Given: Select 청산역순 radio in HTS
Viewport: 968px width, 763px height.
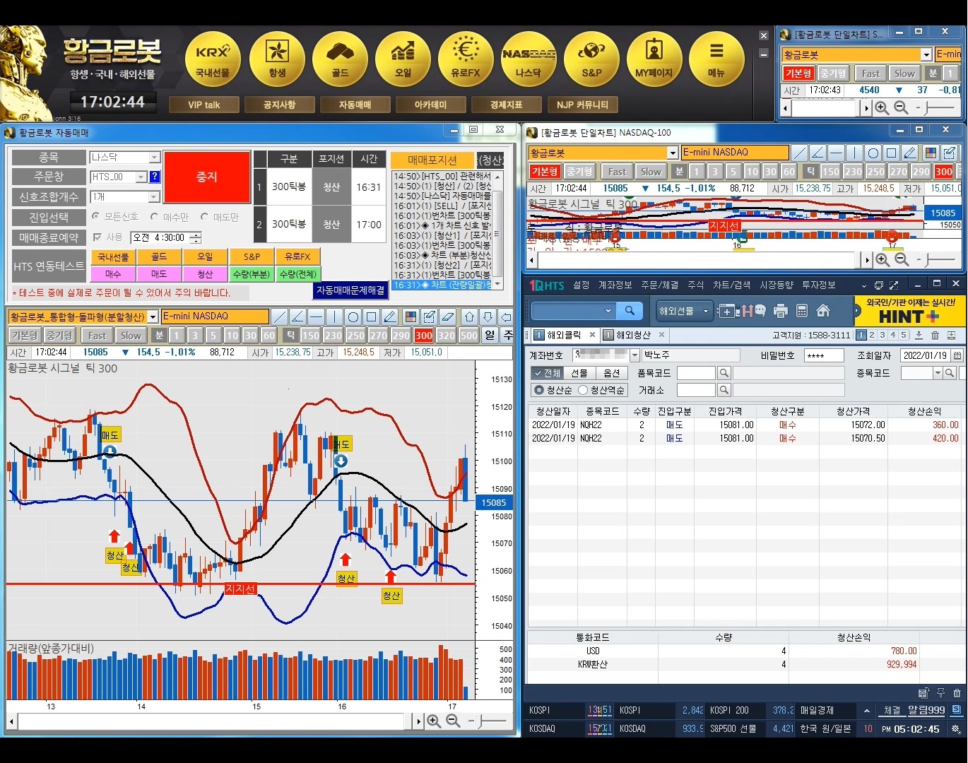Looking at the screenshot, I should [x=583, y=390].
